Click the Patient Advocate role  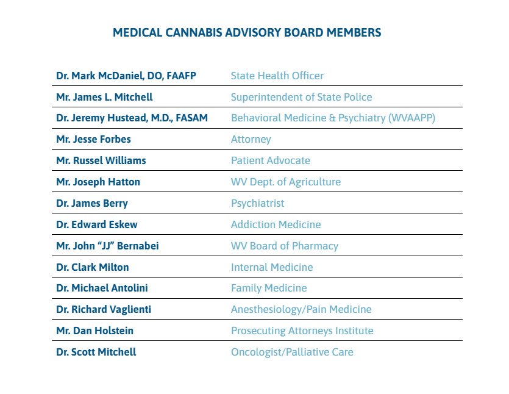tap(270, 161)
